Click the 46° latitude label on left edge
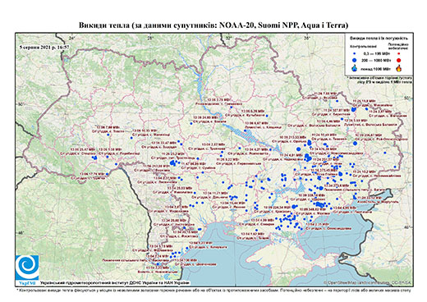 pyautogui.click(x=21, y=233)
